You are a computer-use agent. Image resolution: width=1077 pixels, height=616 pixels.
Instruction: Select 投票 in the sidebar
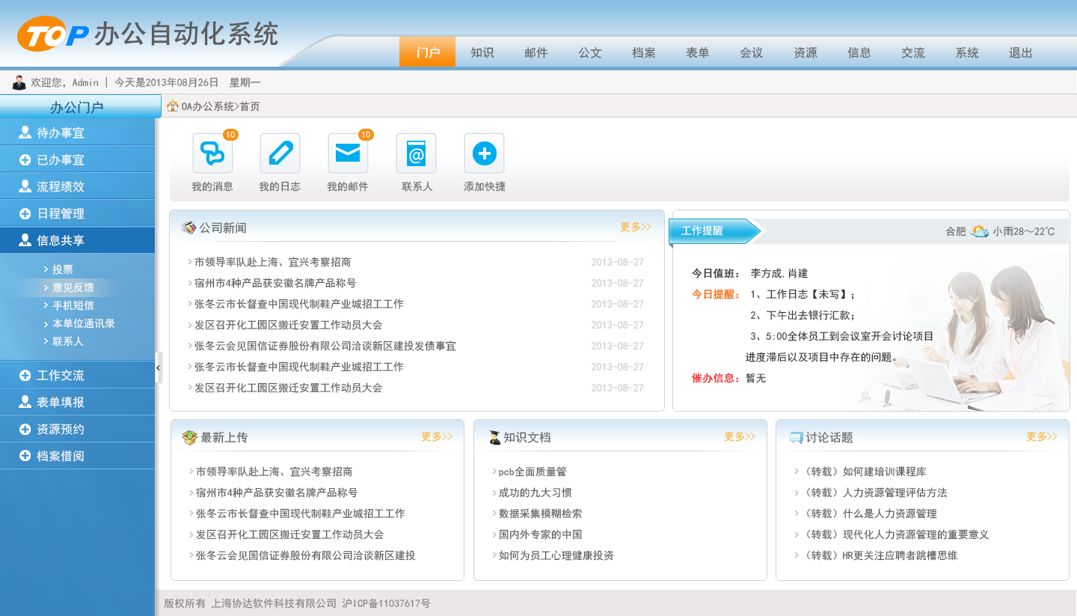coord(63,269)
